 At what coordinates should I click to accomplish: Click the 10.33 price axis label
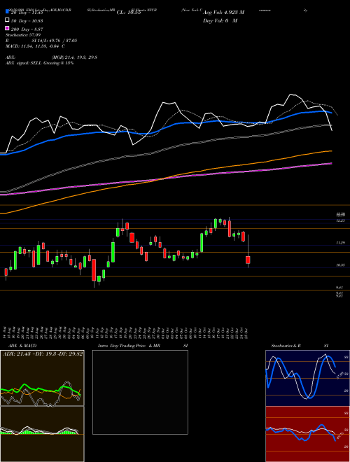[341, 265]
